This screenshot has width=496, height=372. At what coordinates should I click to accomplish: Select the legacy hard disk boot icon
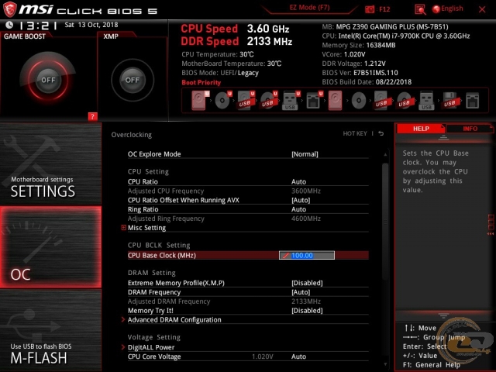(335, 101)
